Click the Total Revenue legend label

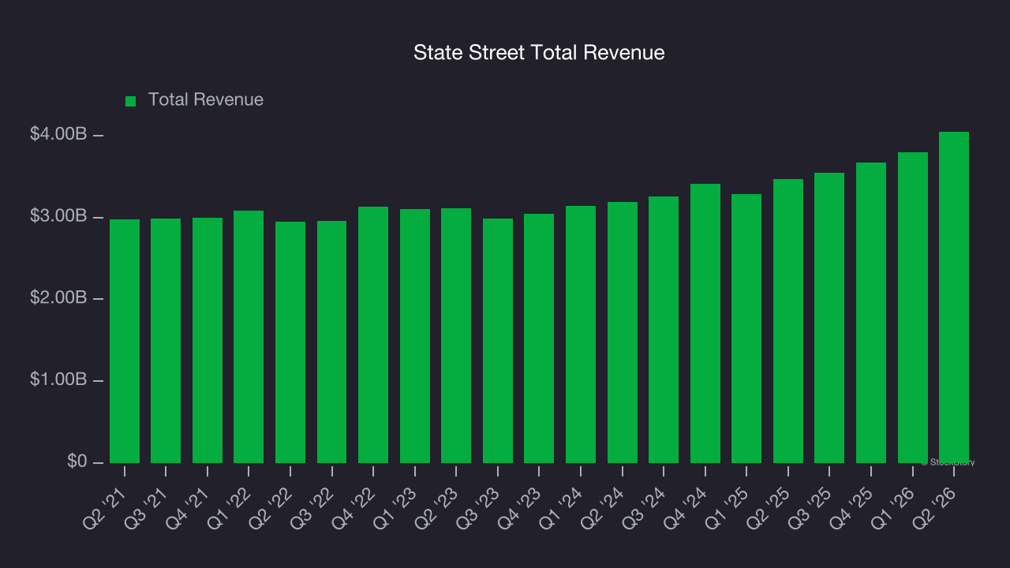coord(206,100)
